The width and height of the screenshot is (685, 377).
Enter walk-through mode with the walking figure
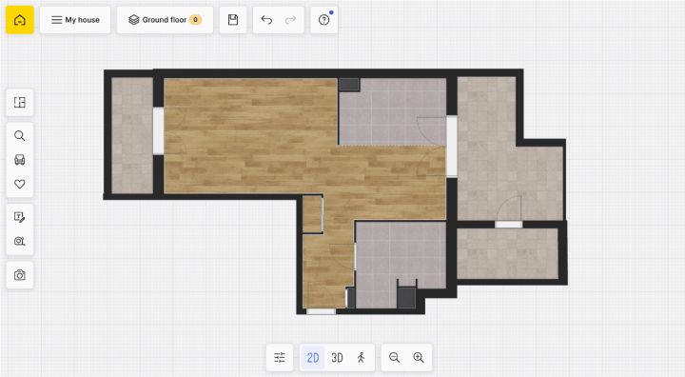(361, 358)
